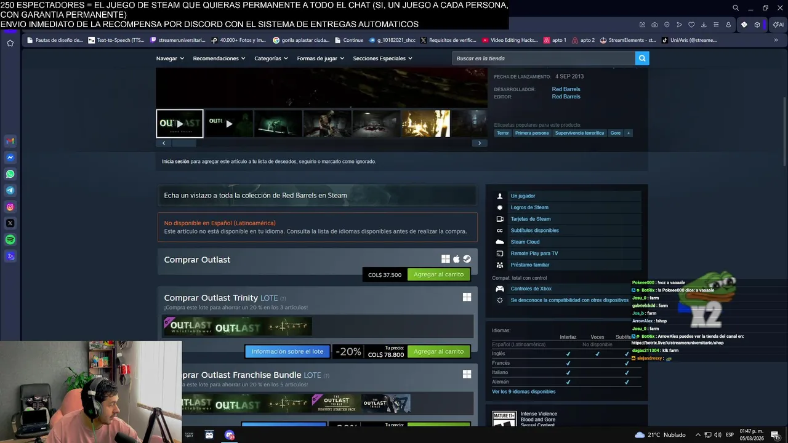
Task: Click the send/flow arrow icon in address bar
Action: coord(679,25)
